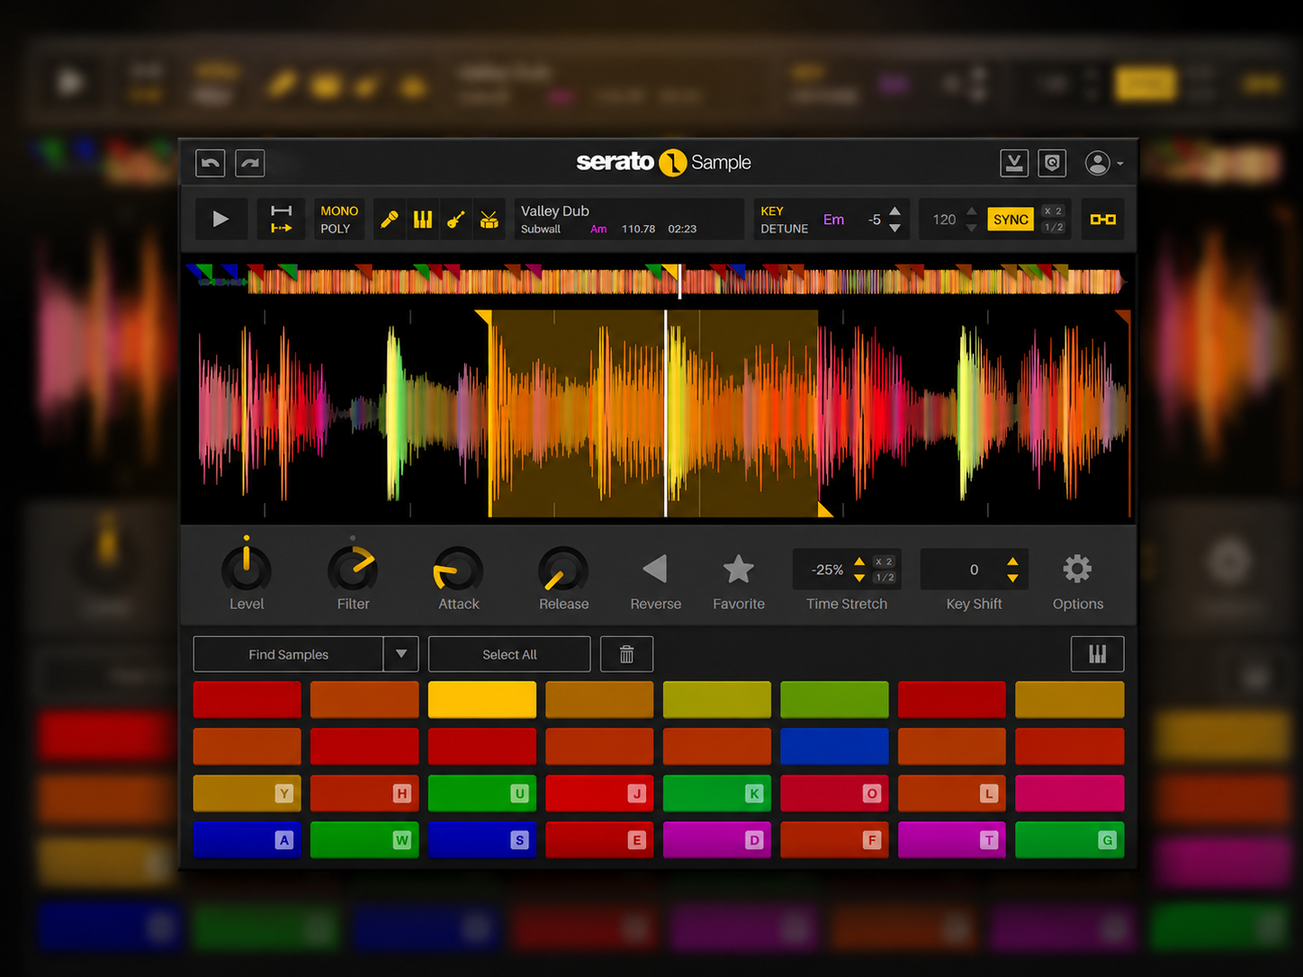Increase Time Stretch with up arrow
The image size is (1303, 977).
[859, 561]
